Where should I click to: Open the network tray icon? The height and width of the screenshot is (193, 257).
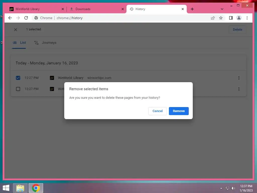227,188
